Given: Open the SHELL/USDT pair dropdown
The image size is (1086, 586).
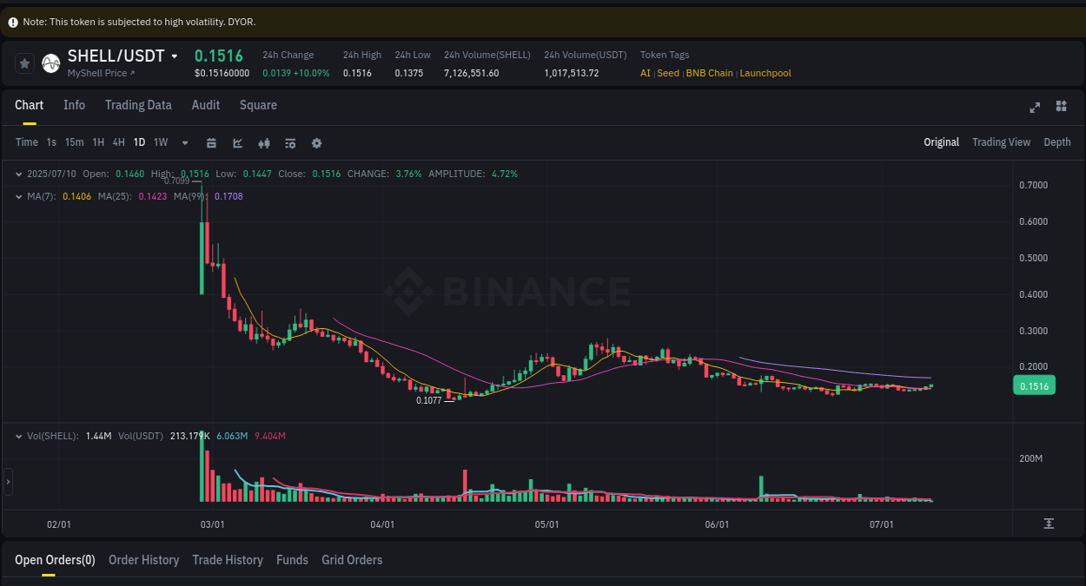Looking at the screenshot, I should (174, 56).
